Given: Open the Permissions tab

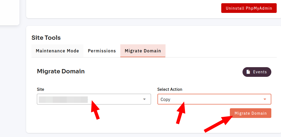Looking at the screenshot, I should coord(102,51).
